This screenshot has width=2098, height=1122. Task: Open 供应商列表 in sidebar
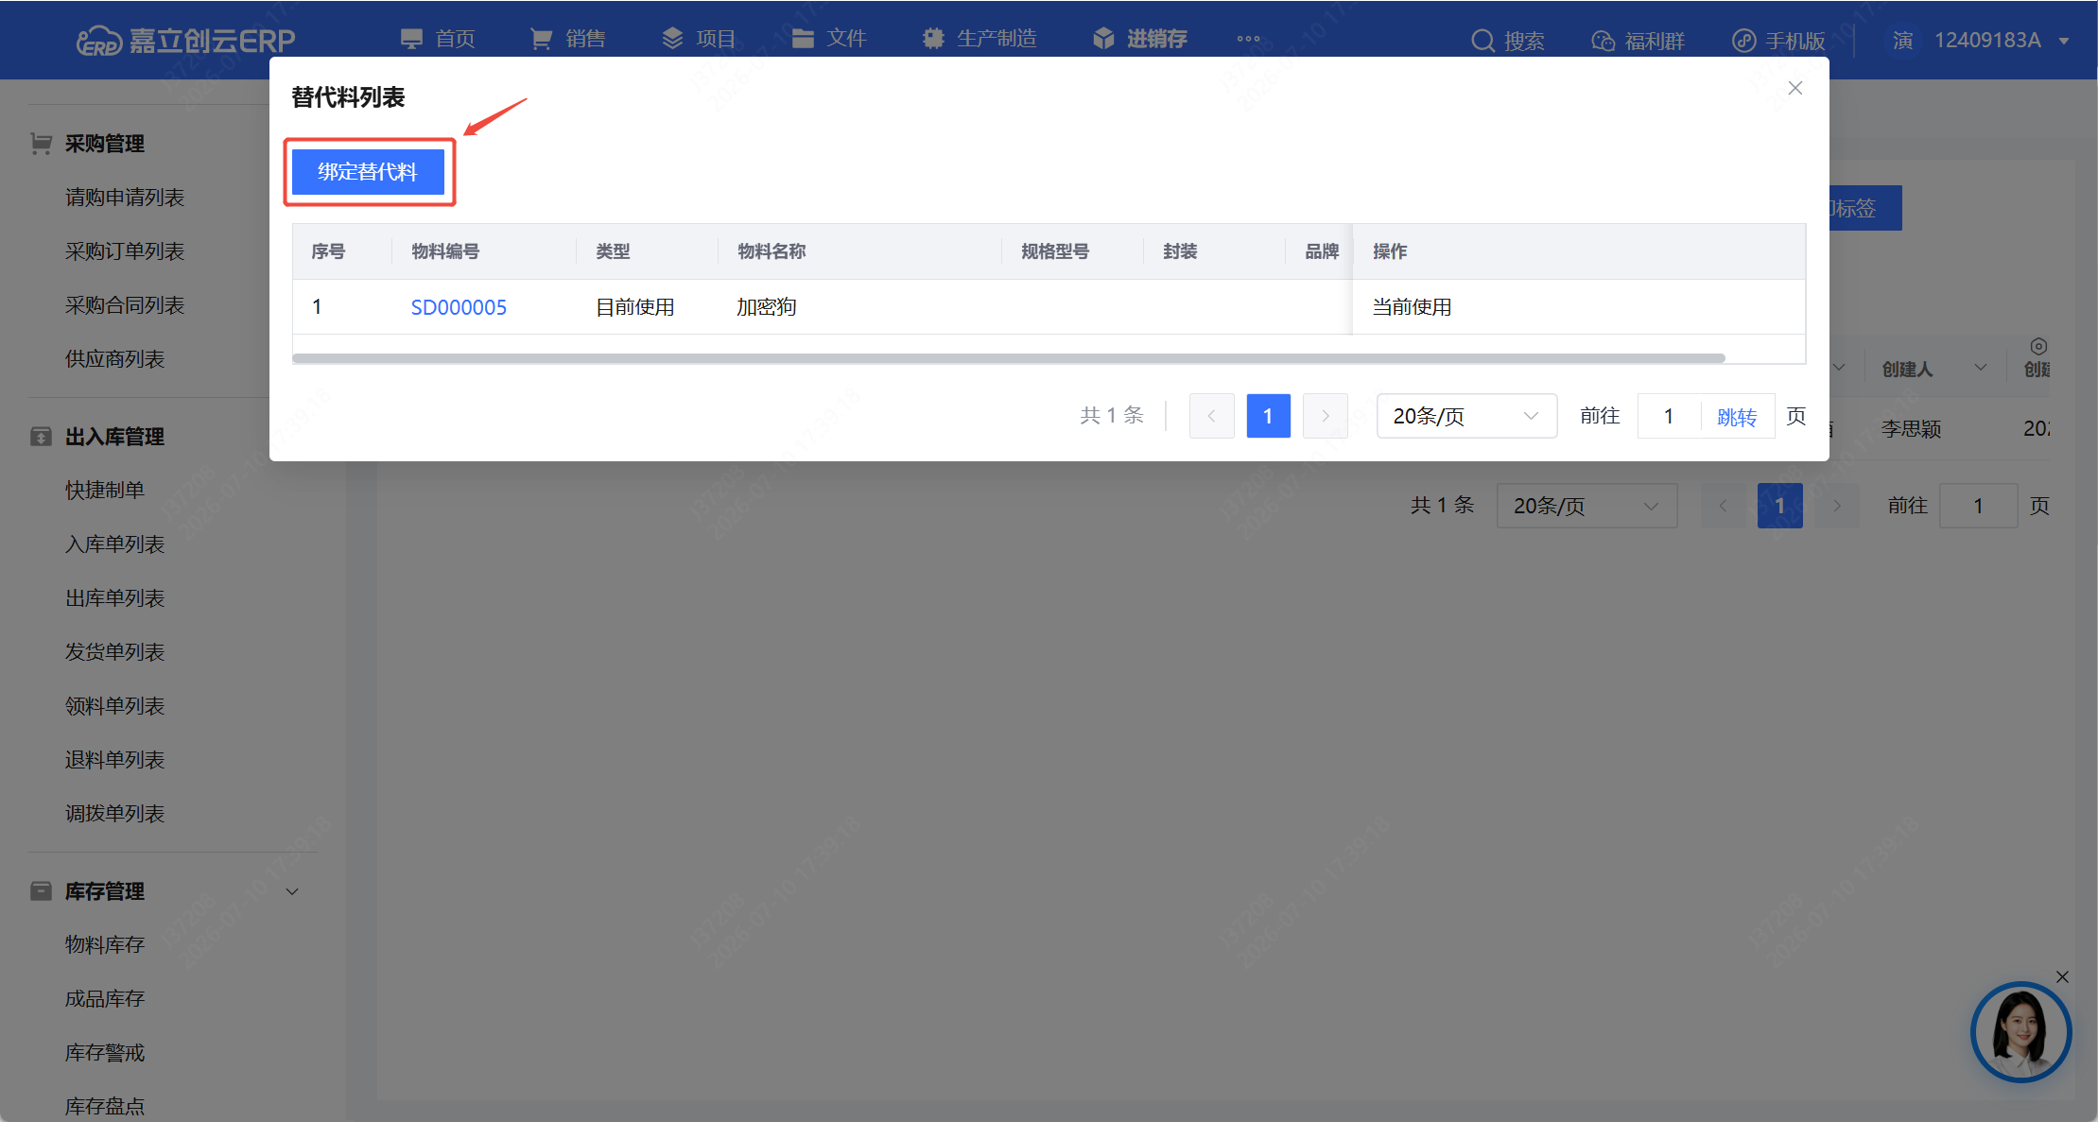pos(114,359)
